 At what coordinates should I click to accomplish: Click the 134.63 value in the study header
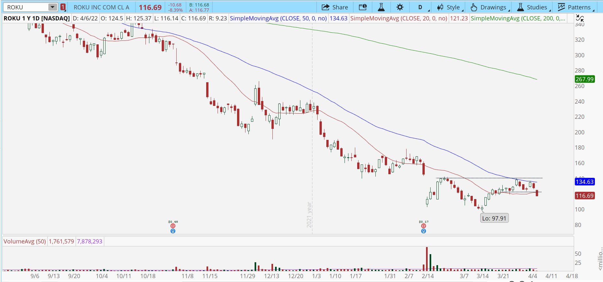point(338,18)
